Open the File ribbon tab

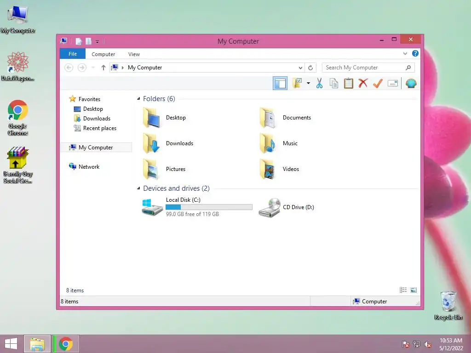click(73, 54)
